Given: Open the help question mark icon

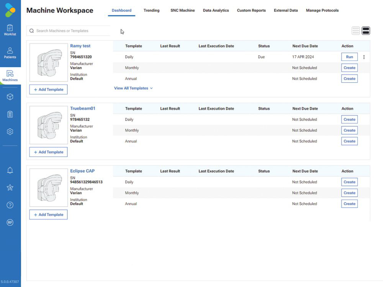Looking at the screenshot, I should click(10, 205).
